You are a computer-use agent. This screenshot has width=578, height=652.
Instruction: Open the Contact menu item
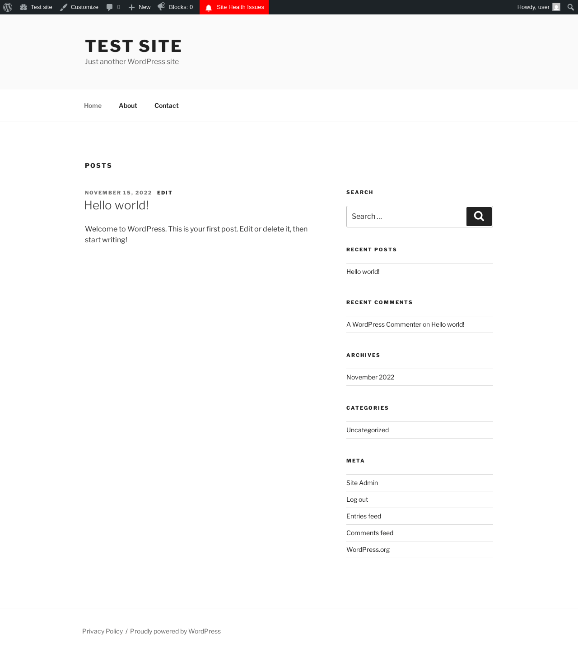[166, 106]
